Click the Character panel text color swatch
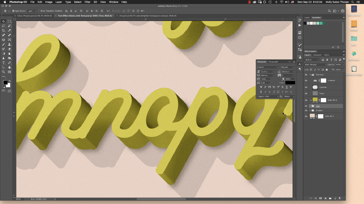 [x=290, y=83]
